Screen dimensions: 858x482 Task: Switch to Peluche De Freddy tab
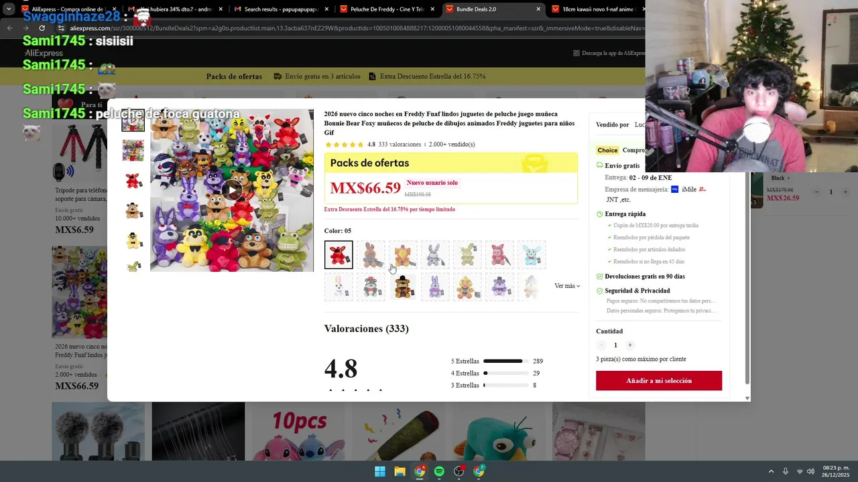click(x=386, y=9)
